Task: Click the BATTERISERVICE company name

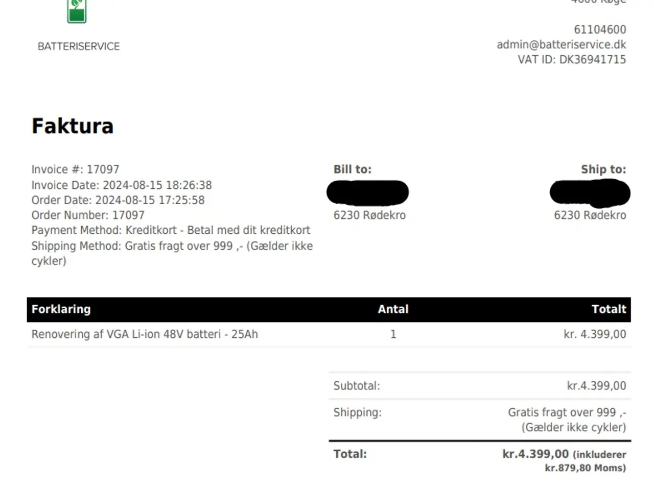Action: tap(79, 46)
